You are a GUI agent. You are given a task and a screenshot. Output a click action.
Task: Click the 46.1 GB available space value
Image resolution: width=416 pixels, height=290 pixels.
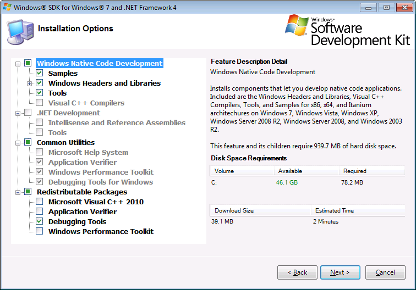pos(287,182)
